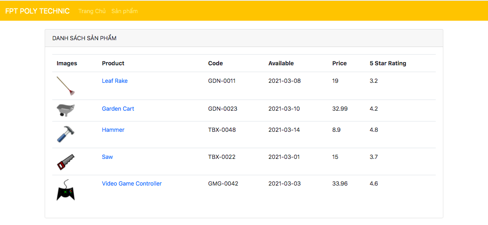
Task: Click the Hammer product image
Action: pos(65,134)
